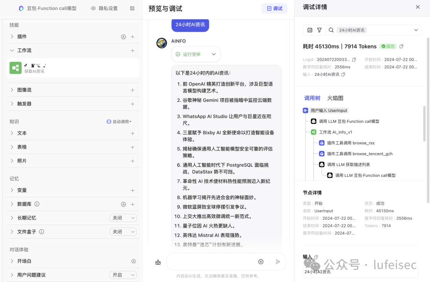Select the 插件工具调用 browse_rss node
The height and width of the screenshot is (282, 430).
(x=347, y=143)
